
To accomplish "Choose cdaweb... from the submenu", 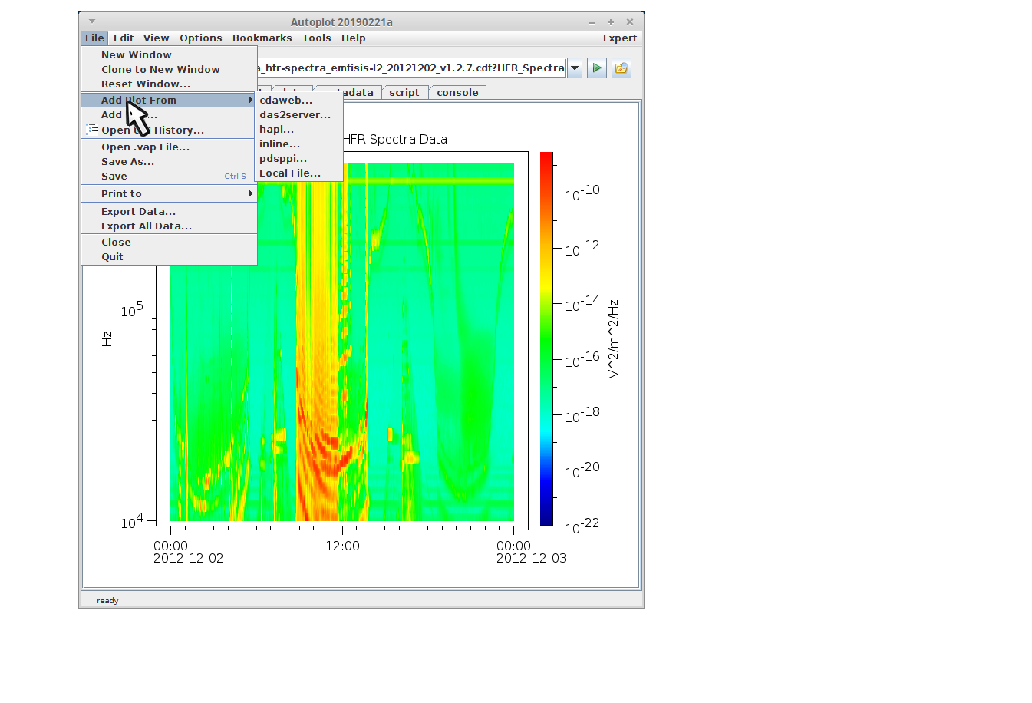I will [285, 101].
